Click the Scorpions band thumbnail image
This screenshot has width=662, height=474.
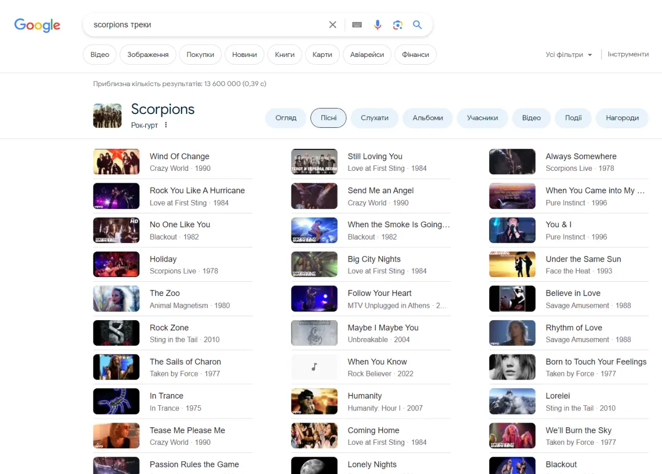[x=107, y=115]
